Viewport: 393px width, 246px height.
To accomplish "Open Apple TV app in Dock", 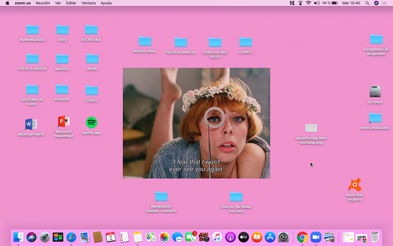I will pyautogui.click(x=243, y=237).
